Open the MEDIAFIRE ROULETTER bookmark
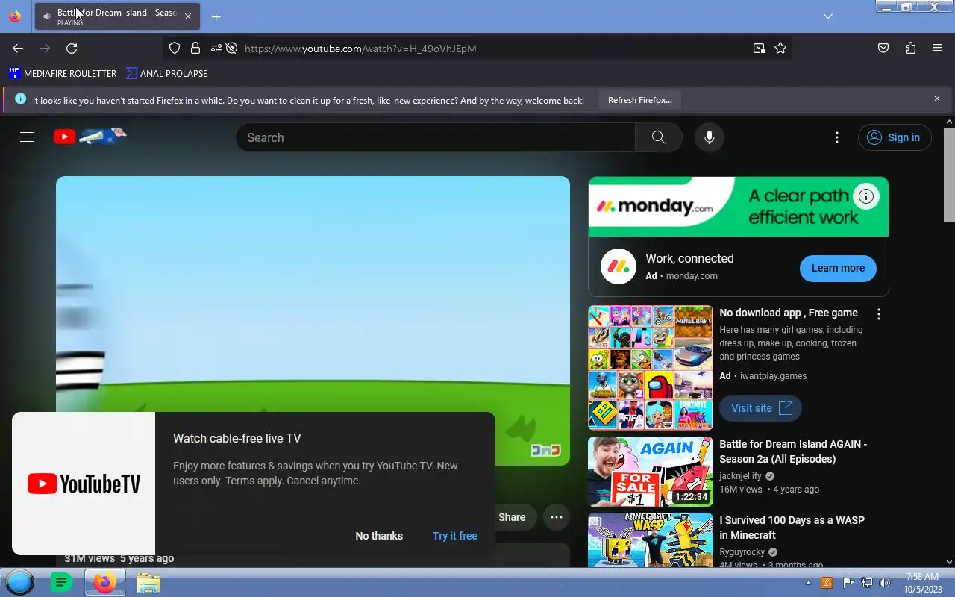This screenshot has height=597, width=955. coord(63,73)
